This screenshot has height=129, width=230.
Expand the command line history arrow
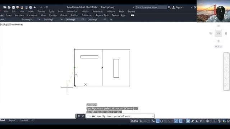coord(153,116)
